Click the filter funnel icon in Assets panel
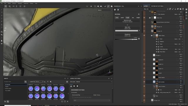 point(51,82)
